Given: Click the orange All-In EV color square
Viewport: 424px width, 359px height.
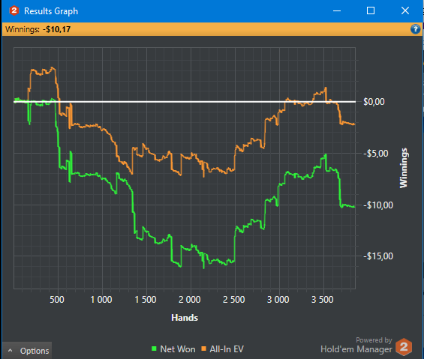Looking at the screenshot, I should point(203,349).
